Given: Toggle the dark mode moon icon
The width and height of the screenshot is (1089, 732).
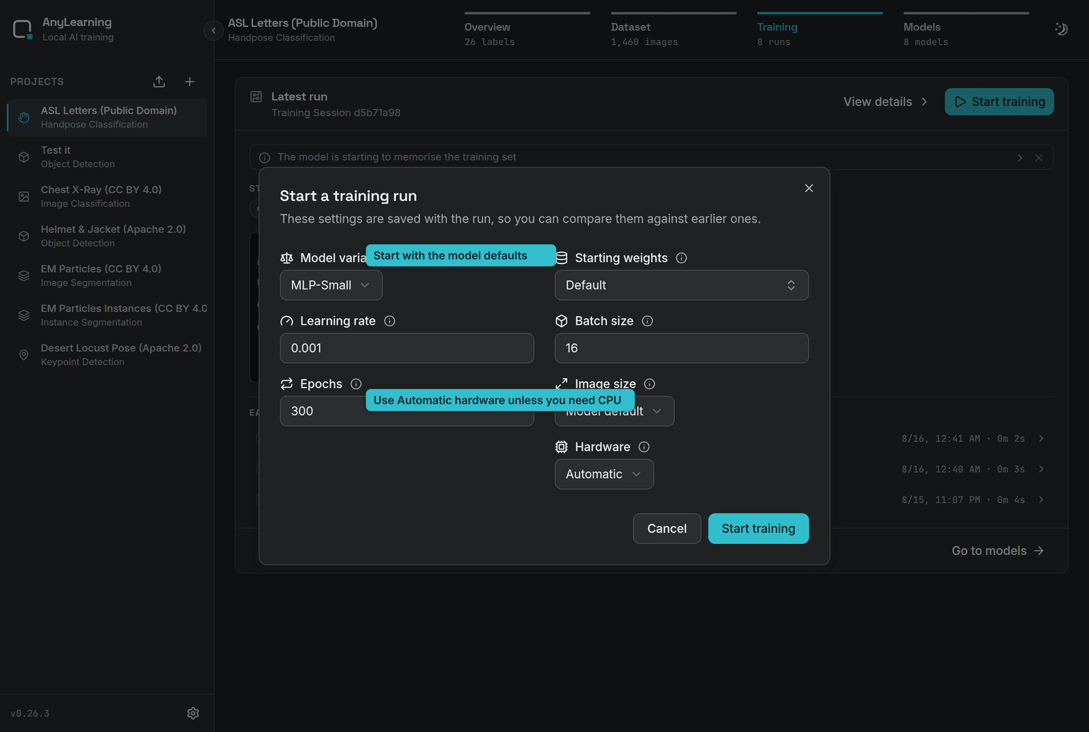Looking at the screenshot, I should [x=1061, y=29].
